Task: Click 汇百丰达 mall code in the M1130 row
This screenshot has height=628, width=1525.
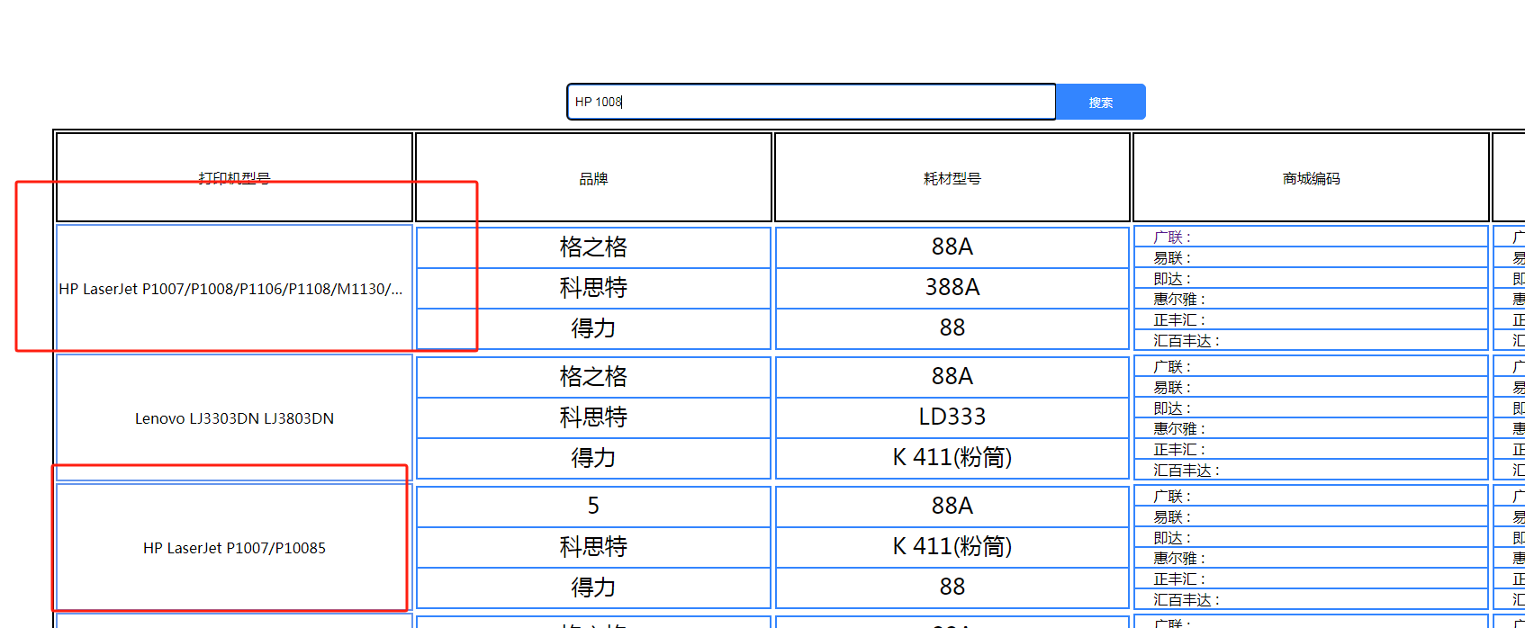Action: click(x=1311, y=340)
